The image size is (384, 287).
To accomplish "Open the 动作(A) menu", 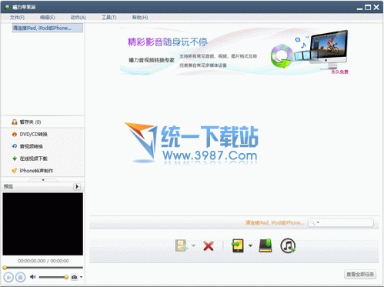I will click(x=78, y=18).
